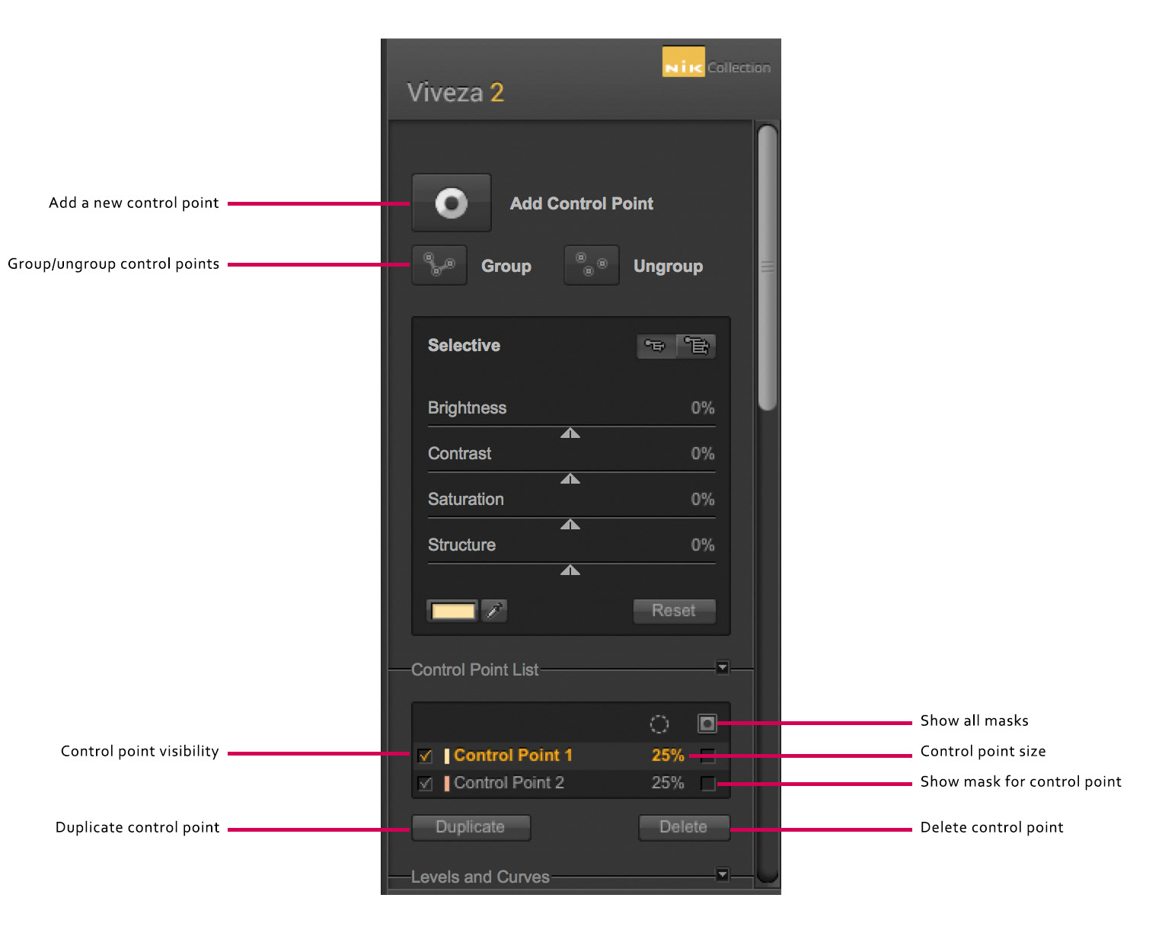This screenshot has width=1162, height=933.
Task: Click the Contrast 0% value
Action: point(703,454)
